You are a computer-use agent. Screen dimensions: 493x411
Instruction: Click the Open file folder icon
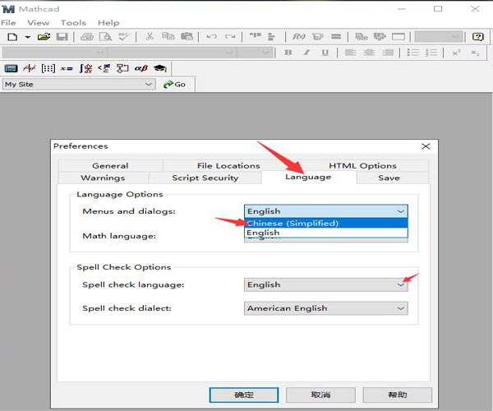44,37
